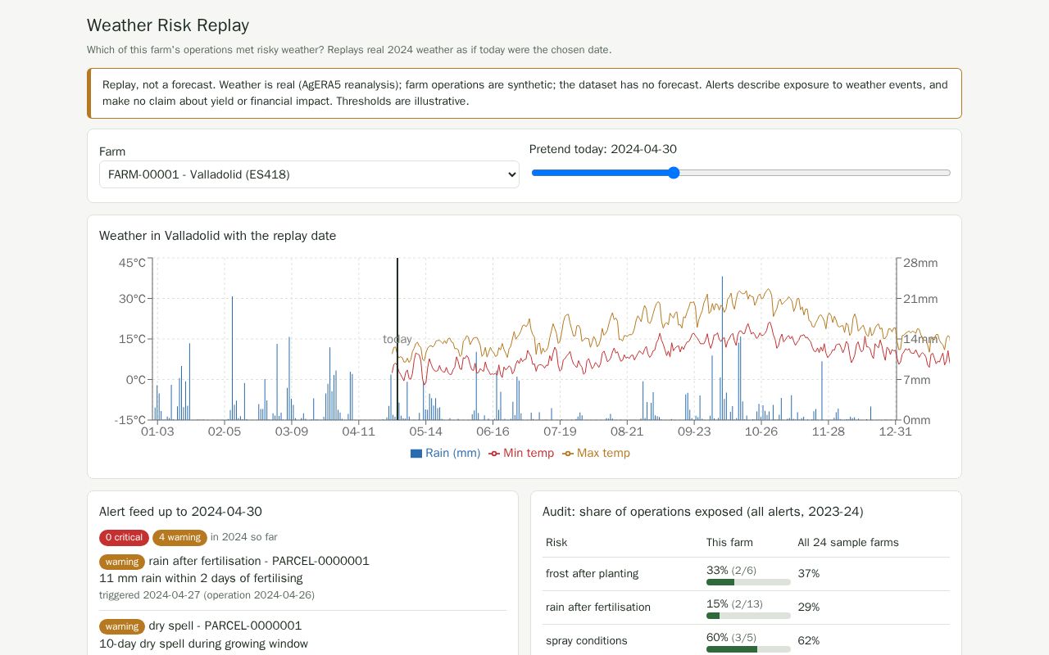Viewport: 1049px width, 655px height.
Task: Select 'frost after planting' in the audit table
Action: click(x=592, y=574)
